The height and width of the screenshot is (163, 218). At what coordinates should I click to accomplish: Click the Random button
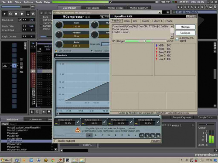[x=155, y=141]
